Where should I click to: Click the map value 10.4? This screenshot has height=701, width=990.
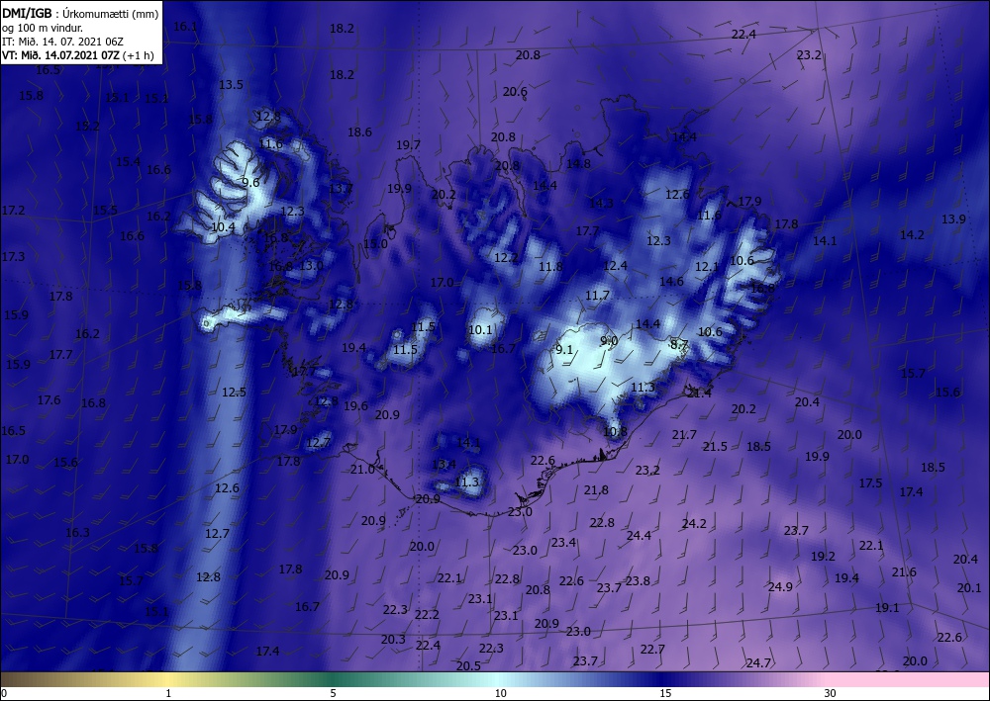point(223,227)
